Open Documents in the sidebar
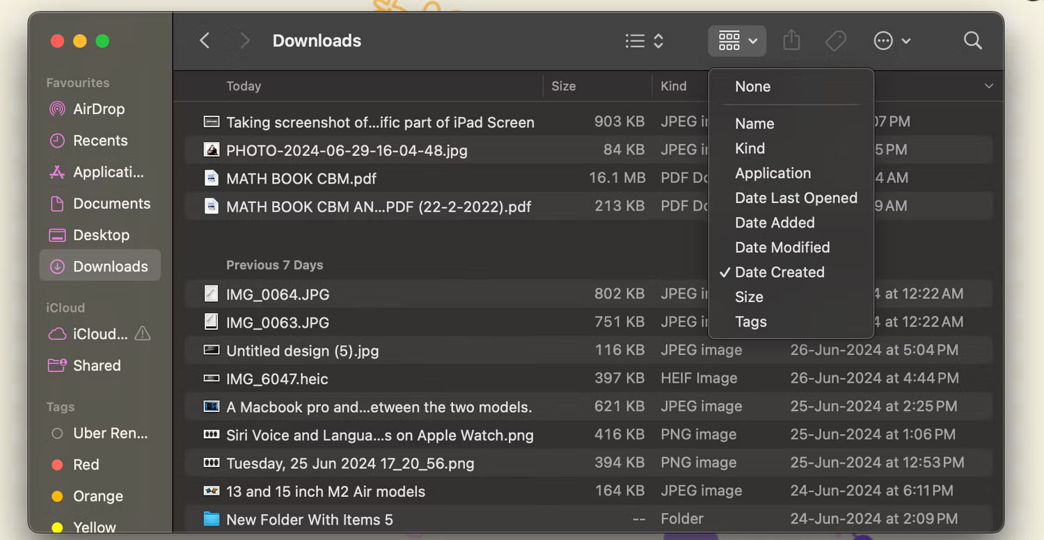 (x=111, y=204)
